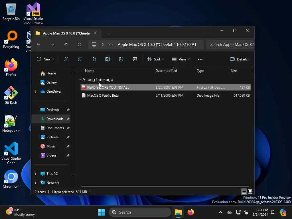Click the horizontal scrollbar in file list
Screen dimensions: 292x219
pos(165,186)
